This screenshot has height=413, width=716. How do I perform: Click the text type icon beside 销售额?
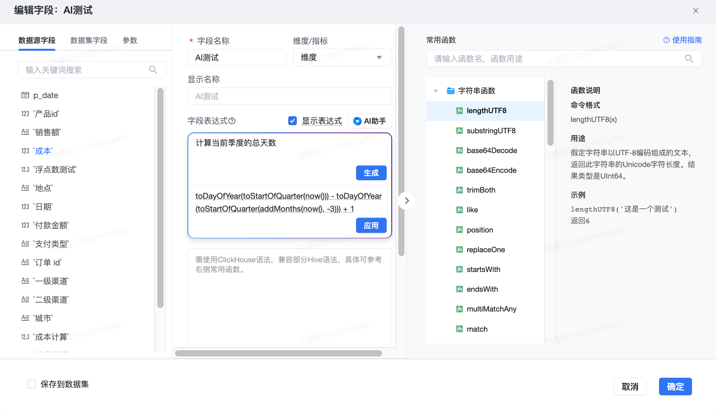(25, 132)
